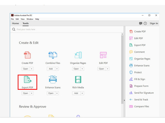
Task: Click the Find your tools search field
Action: [41, 29]
